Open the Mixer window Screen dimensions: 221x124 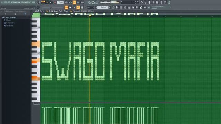(x=125, y=7)
